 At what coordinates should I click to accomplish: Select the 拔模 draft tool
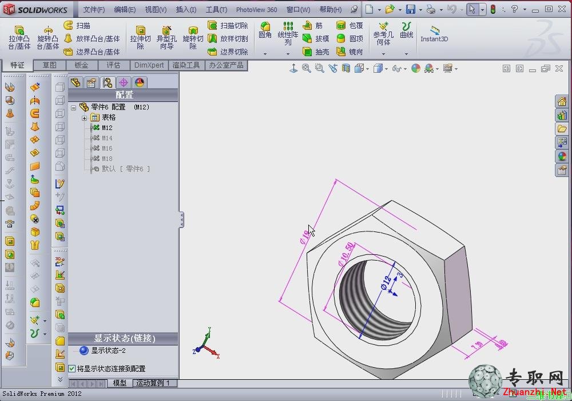[316, 38]
